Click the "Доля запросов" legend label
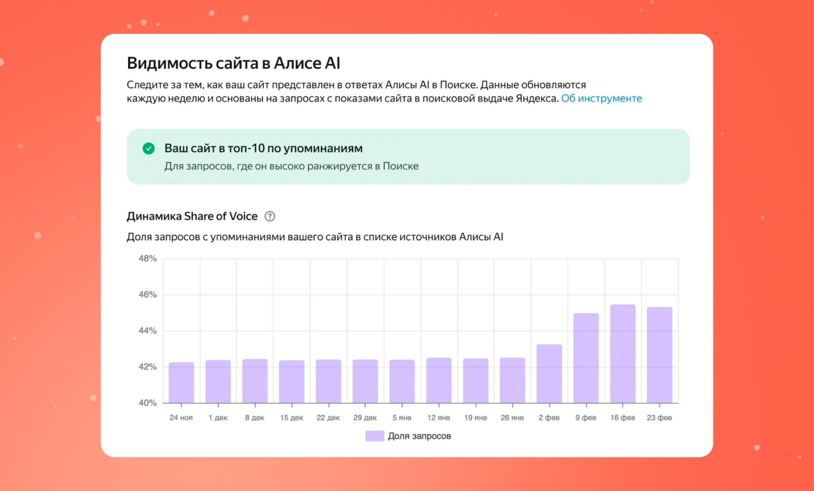 419,436
